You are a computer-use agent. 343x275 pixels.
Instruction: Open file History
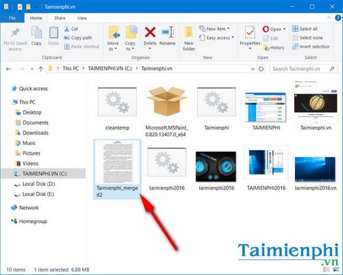tap(274, 48)
